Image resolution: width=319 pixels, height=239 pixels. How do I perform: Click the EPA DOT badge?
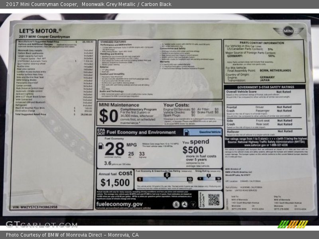(x=100, y=132)
